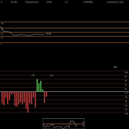
Task: Click the end point of the RSI line
Action: pyautogui.click(x=44, y=34)
